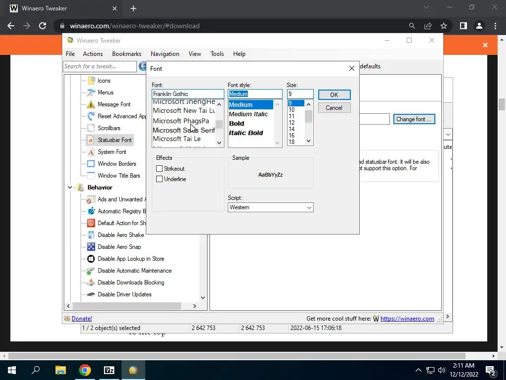Screen dimensions: 506x380
Task: Choose Bold font style
Action: (x=237, y=123)
